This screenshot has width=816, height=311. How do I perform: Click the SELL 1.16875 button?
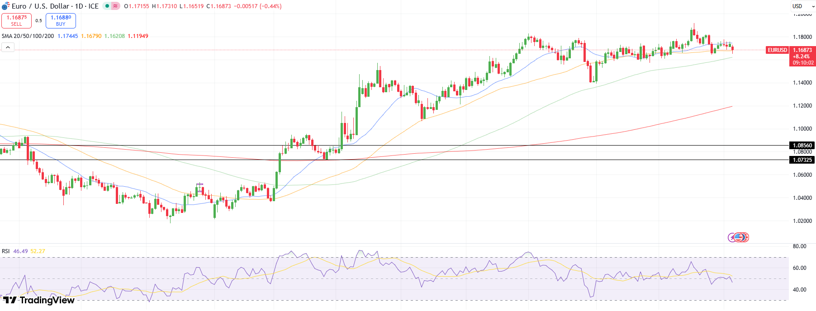pos(16,21)
